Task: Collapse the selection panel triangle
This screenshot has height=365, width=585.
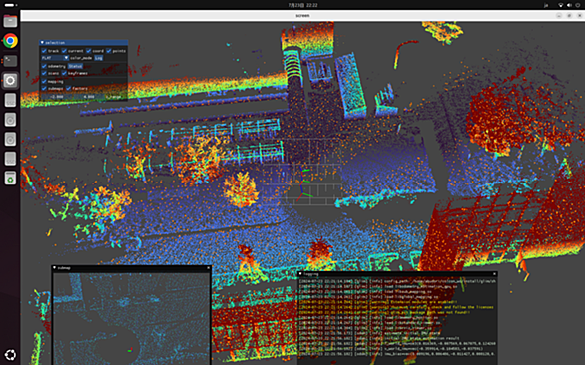Action: click(x=42, y=43)
